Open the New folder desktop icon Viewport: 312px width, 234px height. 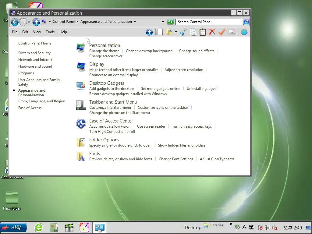tap(12, 200)
